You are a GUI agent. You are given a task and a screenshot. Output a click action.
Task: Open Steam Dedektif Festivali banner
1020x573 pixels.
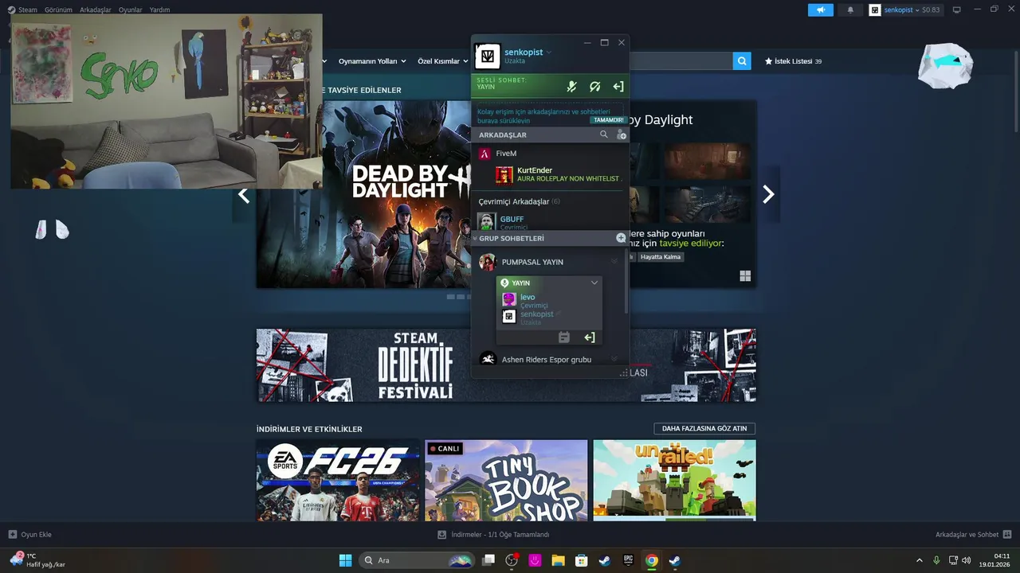point(506,365)
